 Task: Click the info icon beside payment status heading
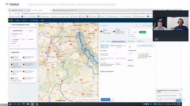148,54
